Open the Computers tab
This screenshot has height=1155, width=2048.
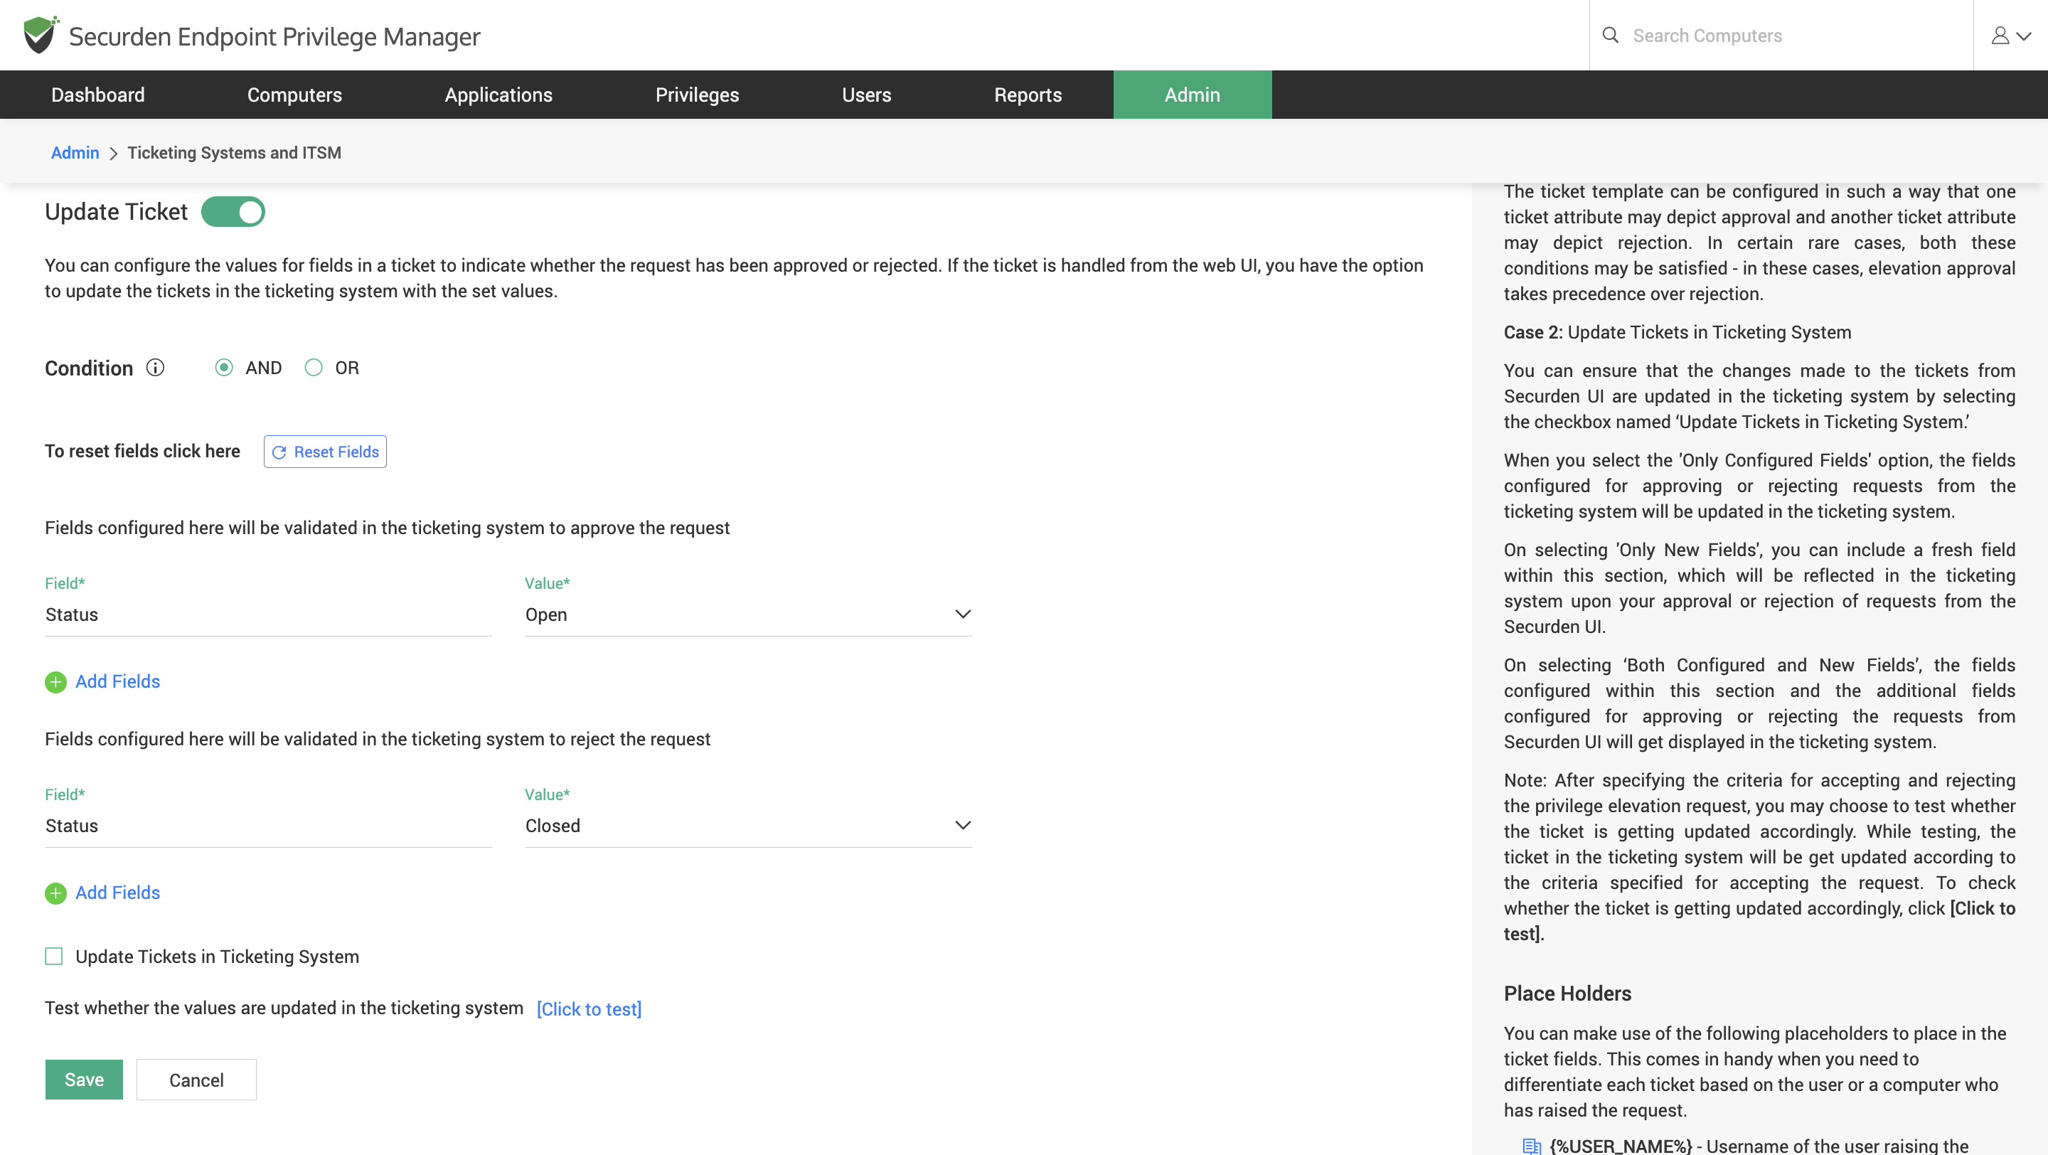pyautogui.click(x=294, y=95)
